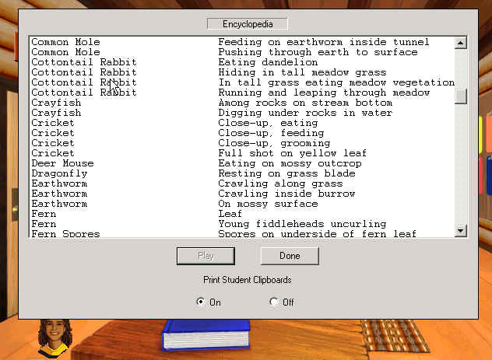Screen dimensions: 492x360
Task: Click the scroll down arrow of the list
Action: pyautogui.click(x=460, y=231)
